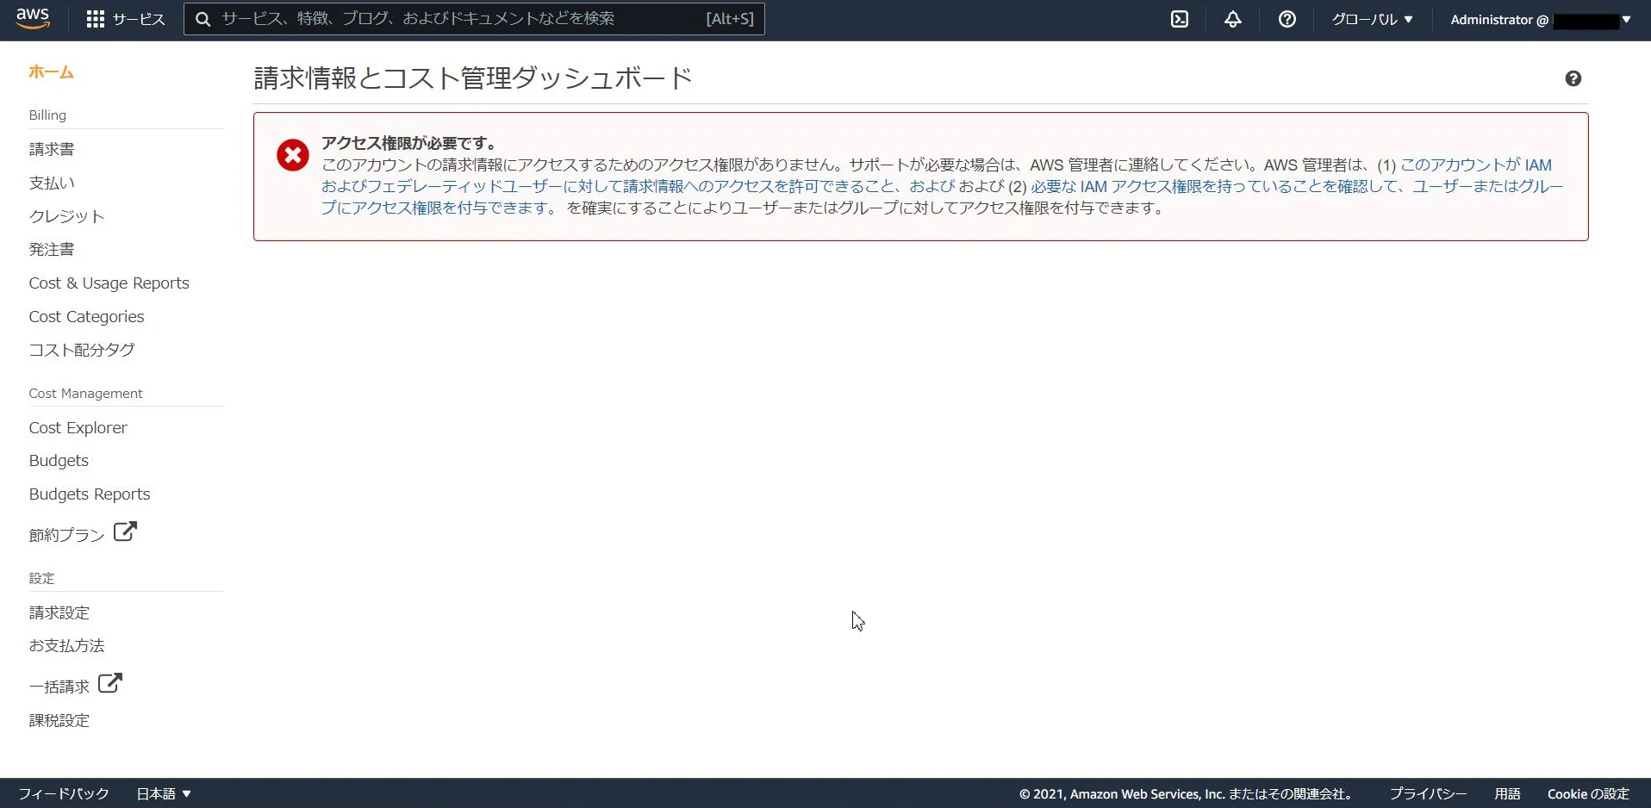Open 発注書 page

[52, 250]
